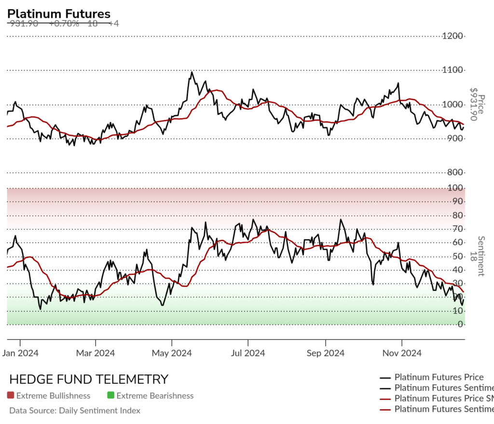Toggle red Platinum Futures Sentiment SMA legend
494x424 pixels.
coord(437,409)
